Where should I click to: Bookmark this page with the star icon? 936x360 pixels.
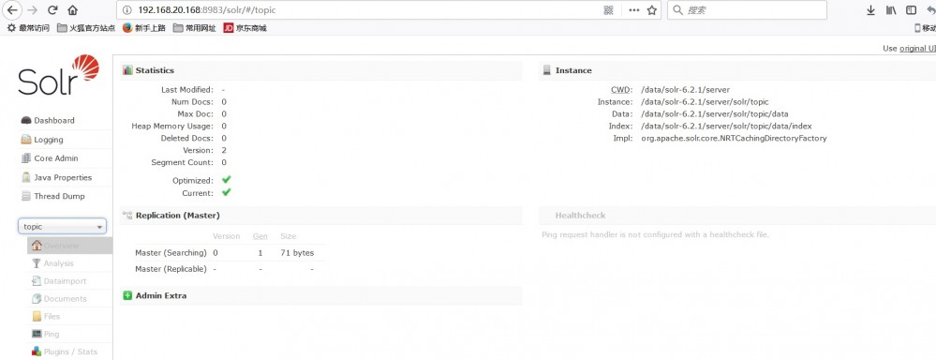[x=652, y=10]
